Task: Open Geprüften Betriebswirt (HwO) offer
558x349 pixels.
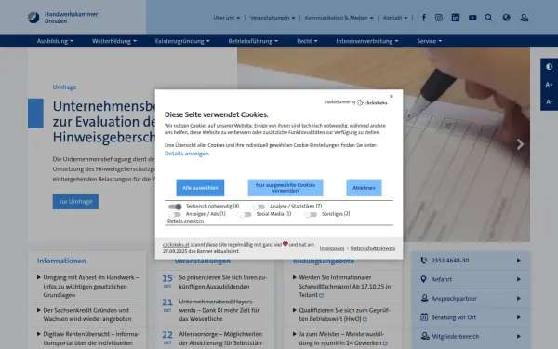Action: coord(344,315)
